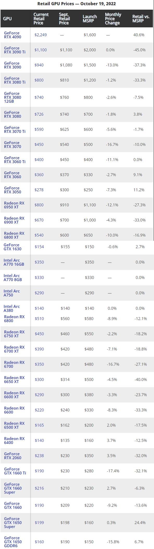Click the Current Retail Price column header
154x549 pixels.
[41, 19]
